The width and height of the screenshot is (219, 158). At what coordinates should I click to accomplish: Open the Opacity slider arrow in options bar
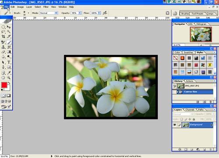[80, 13]
